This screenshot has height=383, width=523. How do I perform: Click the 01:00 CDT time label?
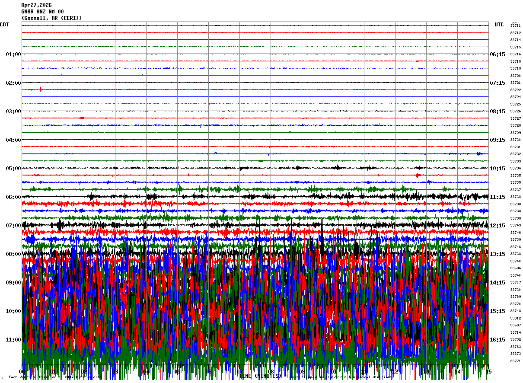pos(13,54)
